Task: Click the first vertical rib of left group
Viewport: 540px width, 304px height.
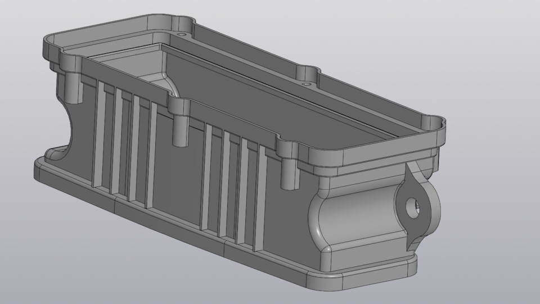Action: point(98,134)
